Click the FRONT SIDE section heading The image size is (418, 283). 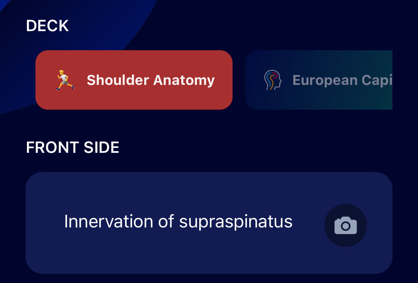point(72,148)
